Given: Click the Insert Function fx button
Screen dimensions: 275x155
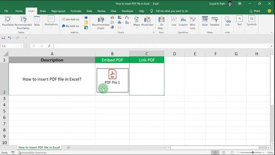Looking at the screenshot, I should (49, 46).
